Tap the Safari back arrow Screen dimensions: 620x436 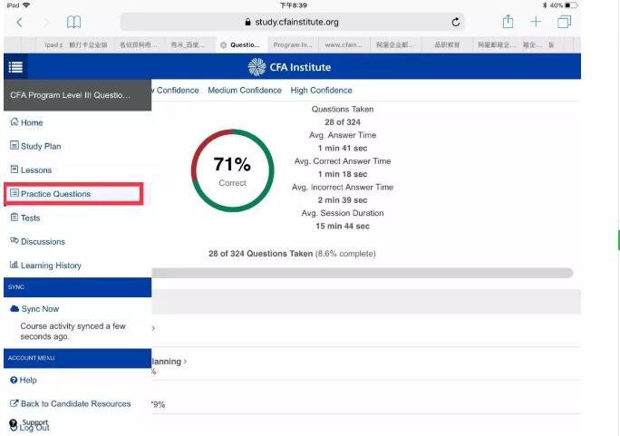click(19, 23)
